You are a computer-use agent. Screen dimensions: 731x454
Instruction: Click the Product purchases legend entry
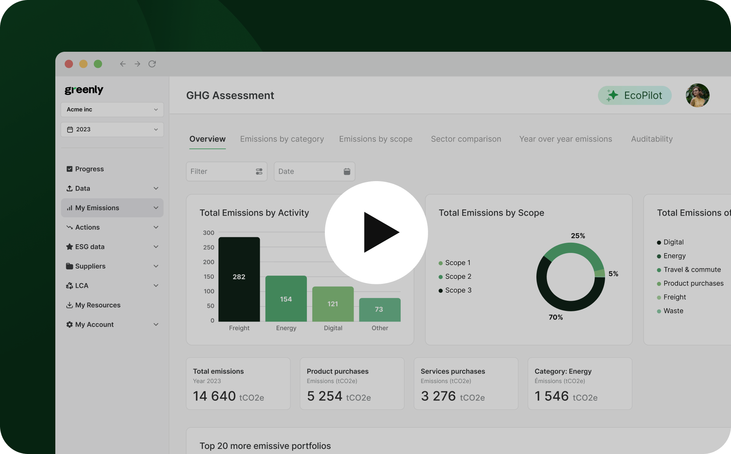[690, 283]
